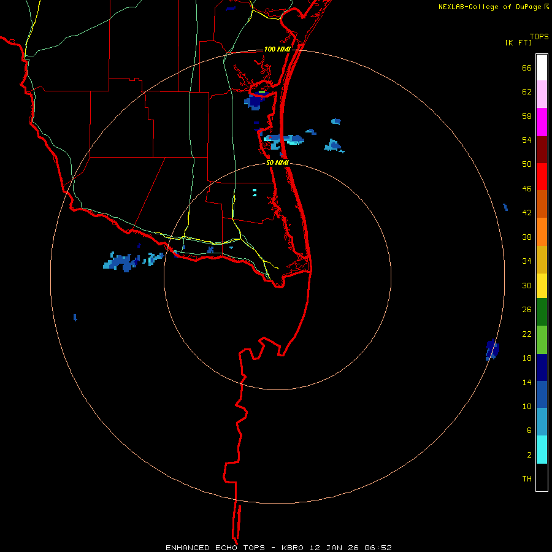This screenshot has width=552, height=552.
Task: Click the TH threshold legend label
Action: pos(527,479)
